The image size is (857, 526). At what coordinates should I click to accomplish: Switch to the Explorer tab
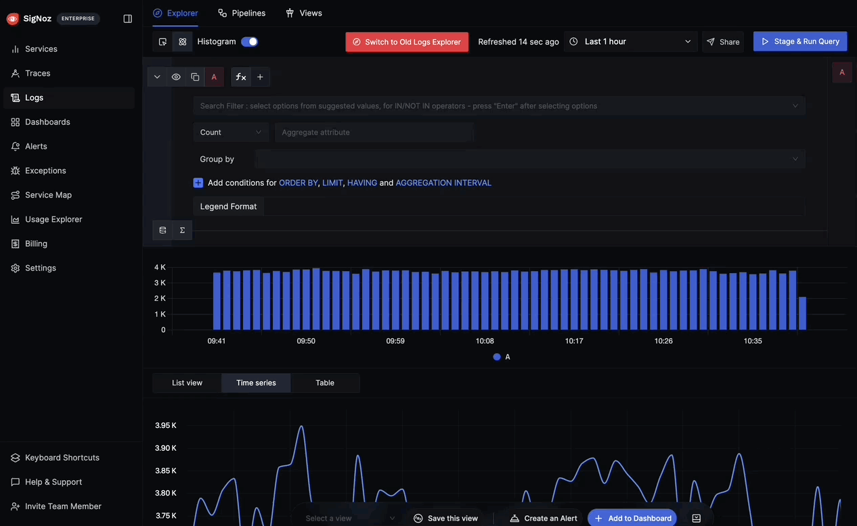[x=175, y=13]
